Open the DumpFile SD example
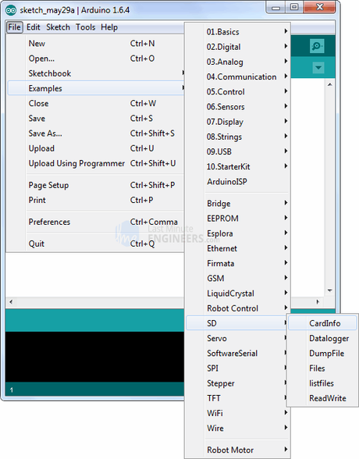 coord(322,353)
